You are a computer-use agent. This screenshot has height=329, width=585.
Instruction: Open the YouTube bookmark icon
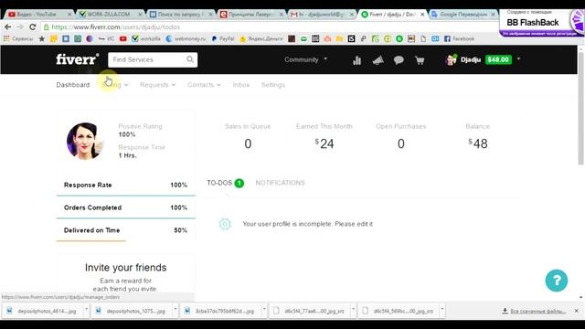[x=123, y=38]
